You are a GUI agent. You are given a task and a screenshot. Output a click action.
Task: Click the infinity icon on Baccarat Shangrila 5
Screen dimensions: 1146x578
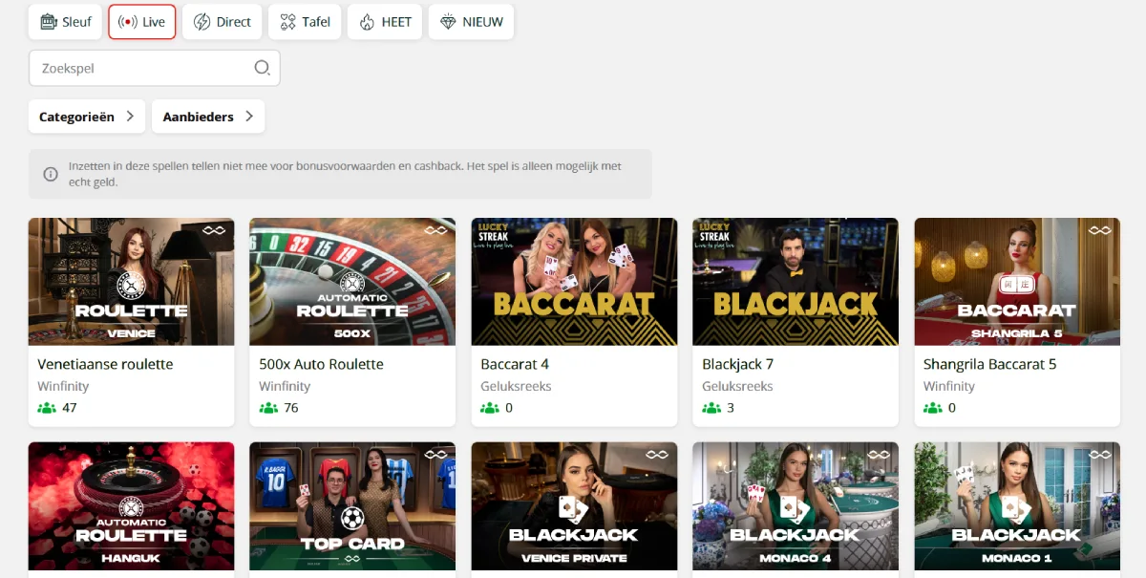pos(1100,230)
